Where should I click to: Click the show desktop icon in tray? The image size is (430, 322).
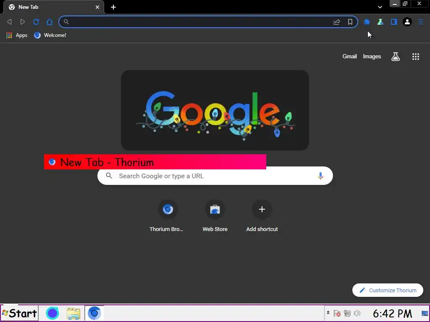[425, 313]
